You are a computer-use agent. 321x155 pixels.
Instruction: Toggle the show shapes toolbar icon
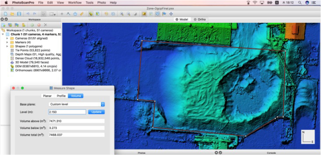coord(157,14)
